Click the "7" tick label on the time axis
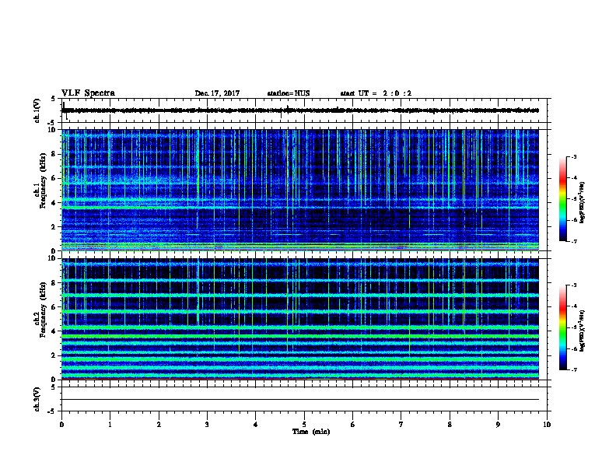Image resolution: width=616 pixels, height=476 pixels. click(401, 425)
